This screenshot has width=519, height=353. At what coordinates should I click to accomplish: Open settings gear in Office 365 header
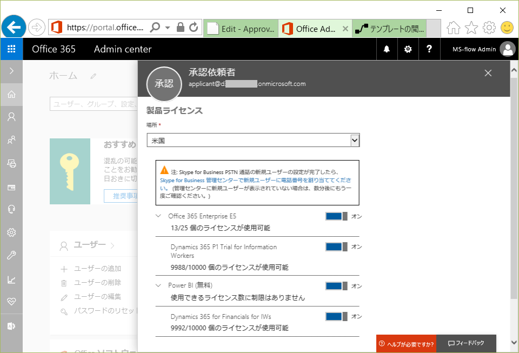point(408,49)
